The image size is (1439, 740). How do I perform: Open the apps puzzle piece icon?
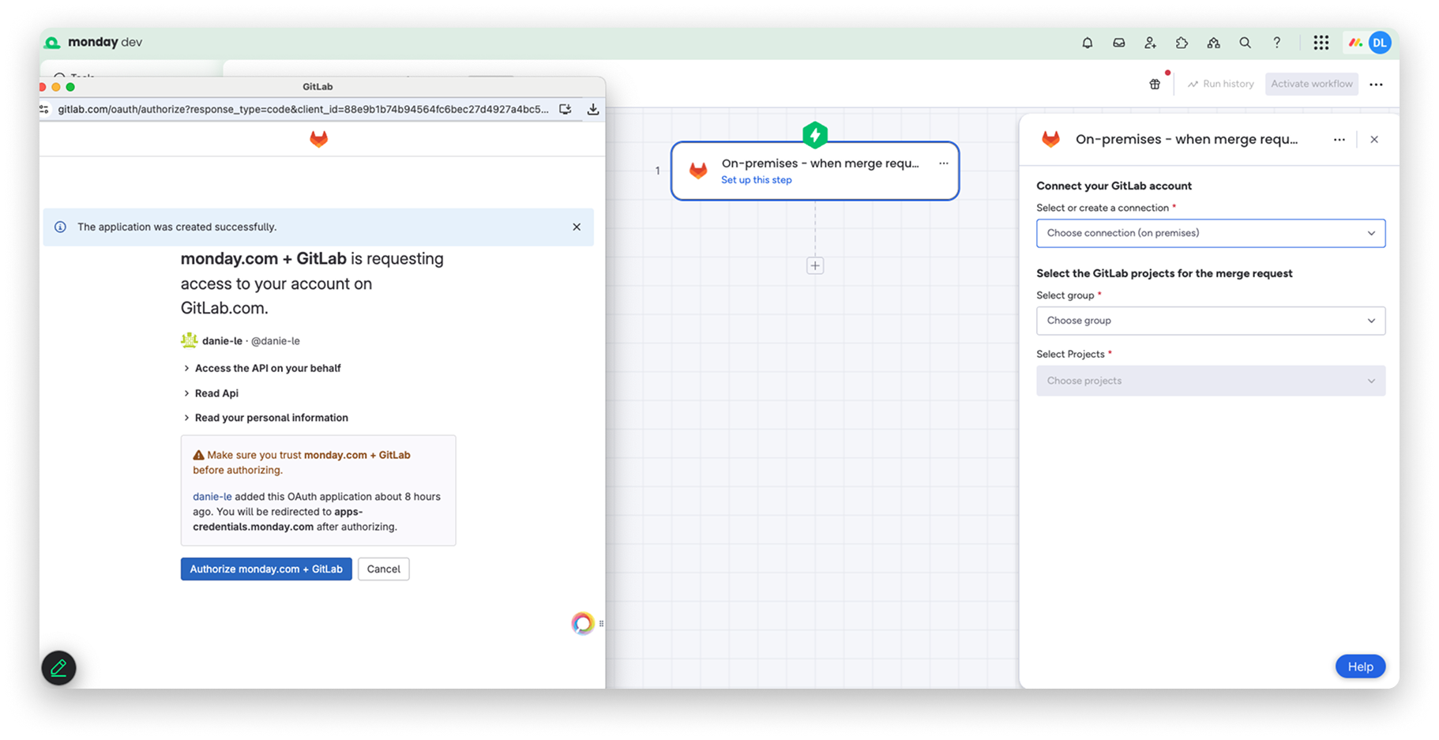coord(1182,43)
